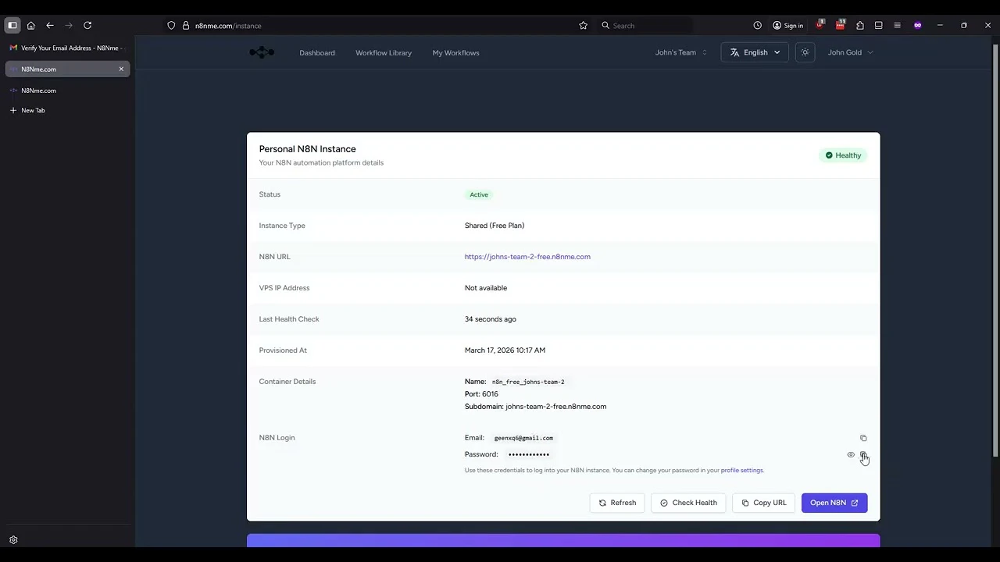The width and height of the screenshot is (1000, 562).
Task: Go to browser home icon
Action: pyautogui.click(x=31, y=26)
